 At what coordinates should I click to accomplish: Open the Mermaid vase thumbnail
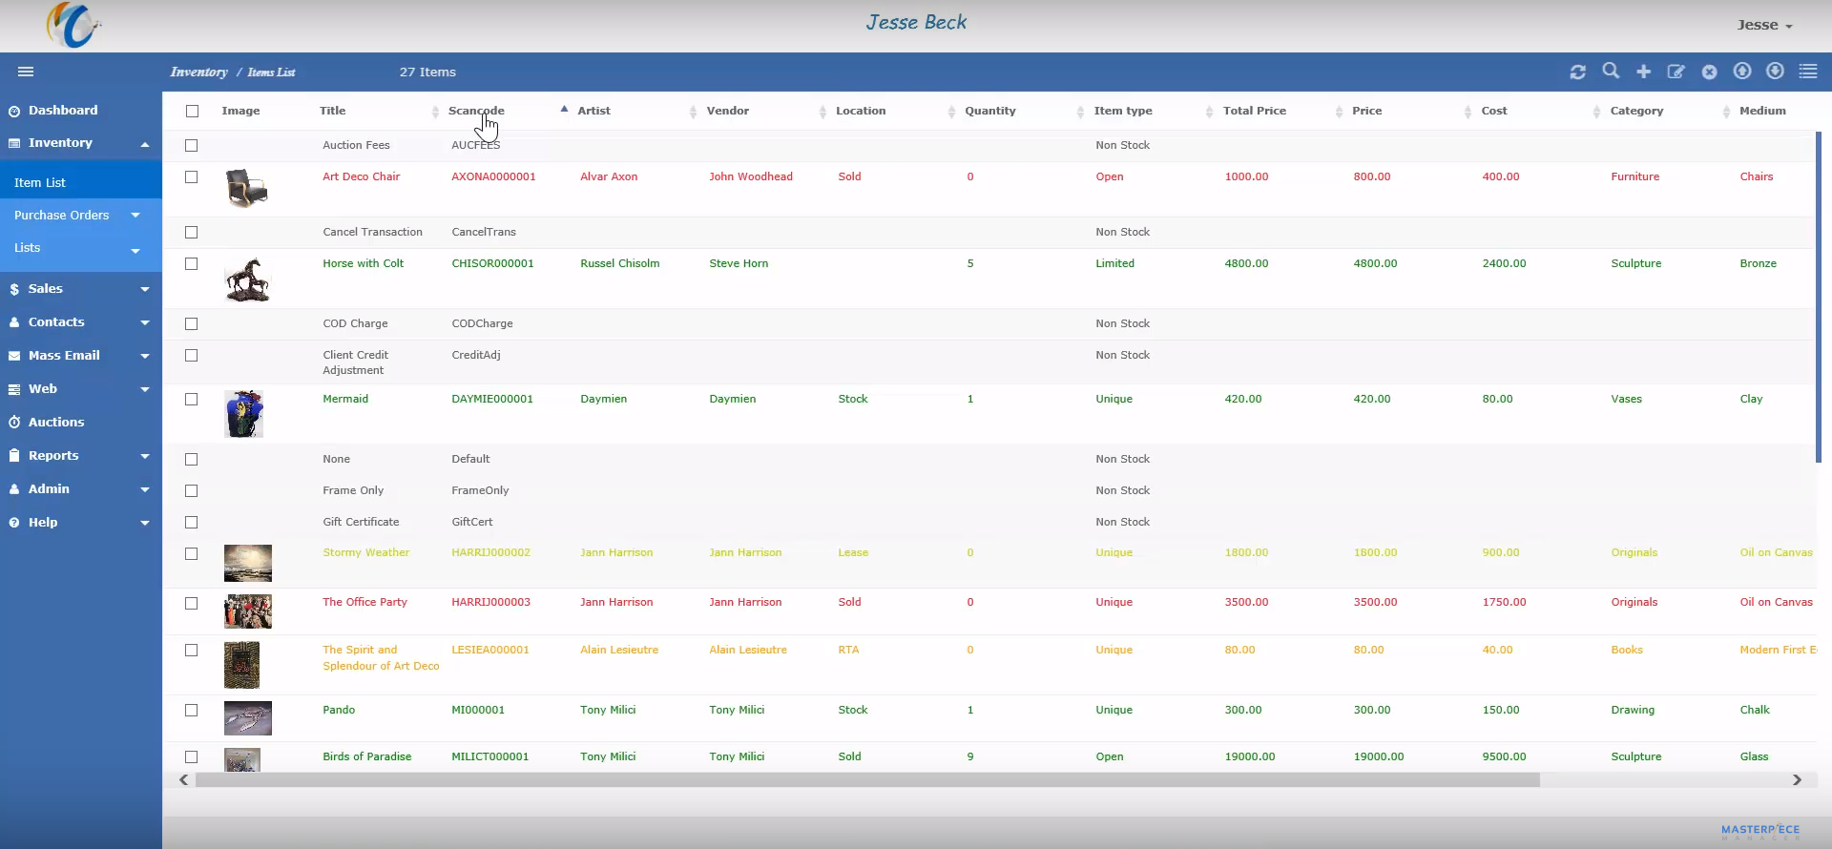click(244, 414)
